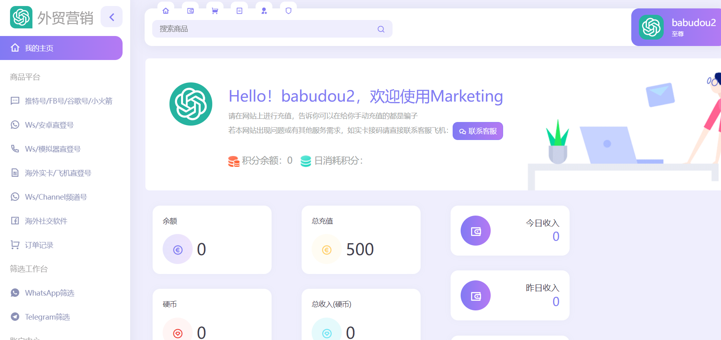
Task: Click the 余额 value 0
Action: 201,250
